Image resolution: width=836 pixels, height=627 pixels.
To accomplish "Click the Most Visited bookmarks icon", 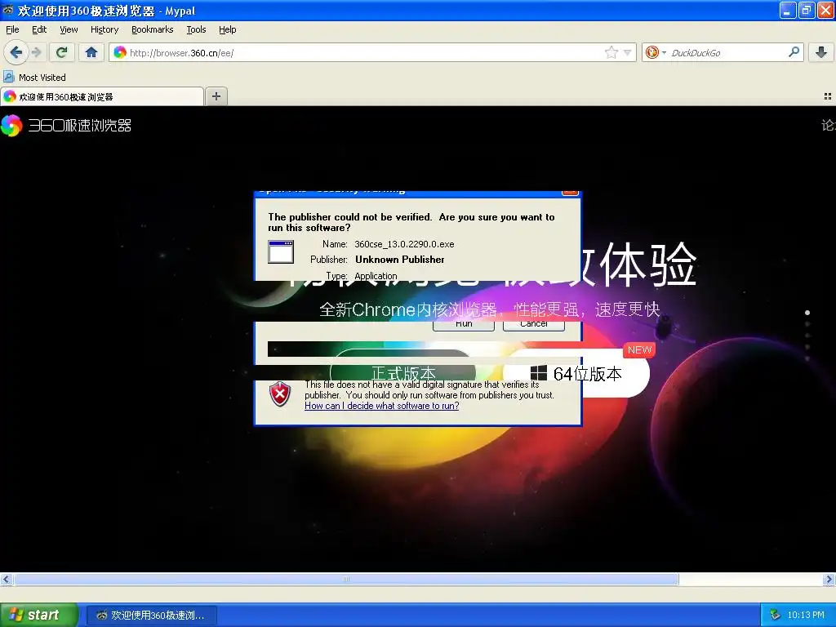I will [x=8, y=78].
